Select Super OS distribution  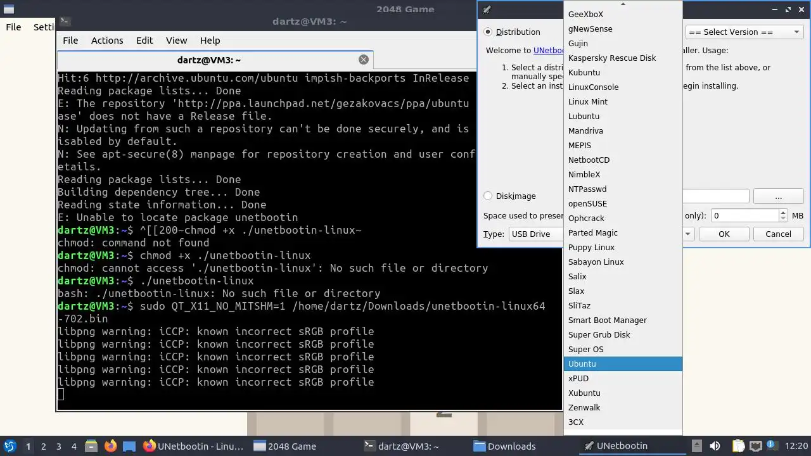click(x=623, y=349)
